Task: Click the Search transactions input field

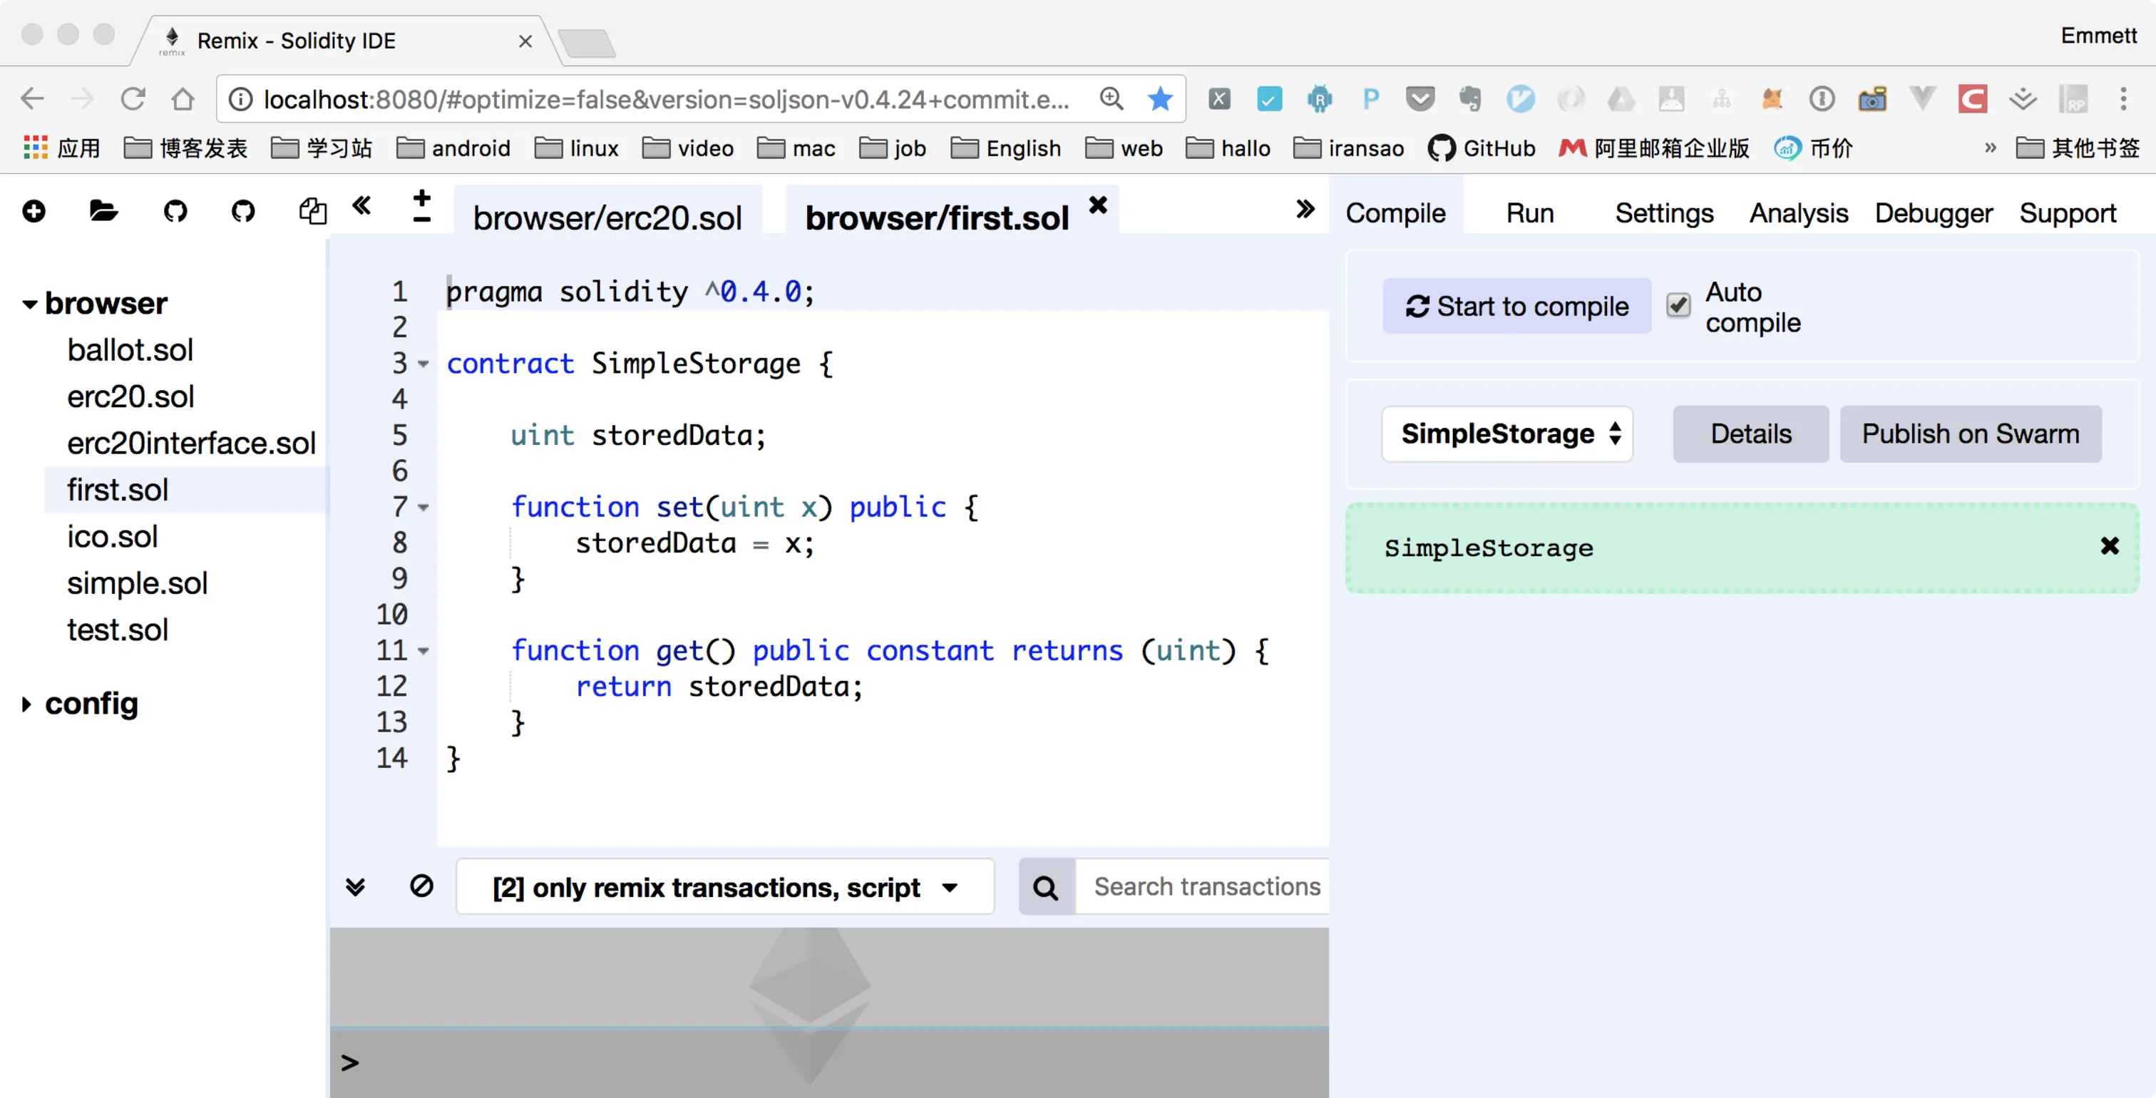Action: pos(1205,887)
